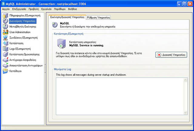194x131 pixels.
Task: Open the Βοήθεια menu
Action: [x=72, y=9]
